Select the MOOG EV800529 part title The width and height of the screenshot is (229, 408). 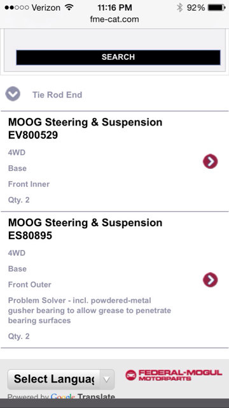click(85, 129)
